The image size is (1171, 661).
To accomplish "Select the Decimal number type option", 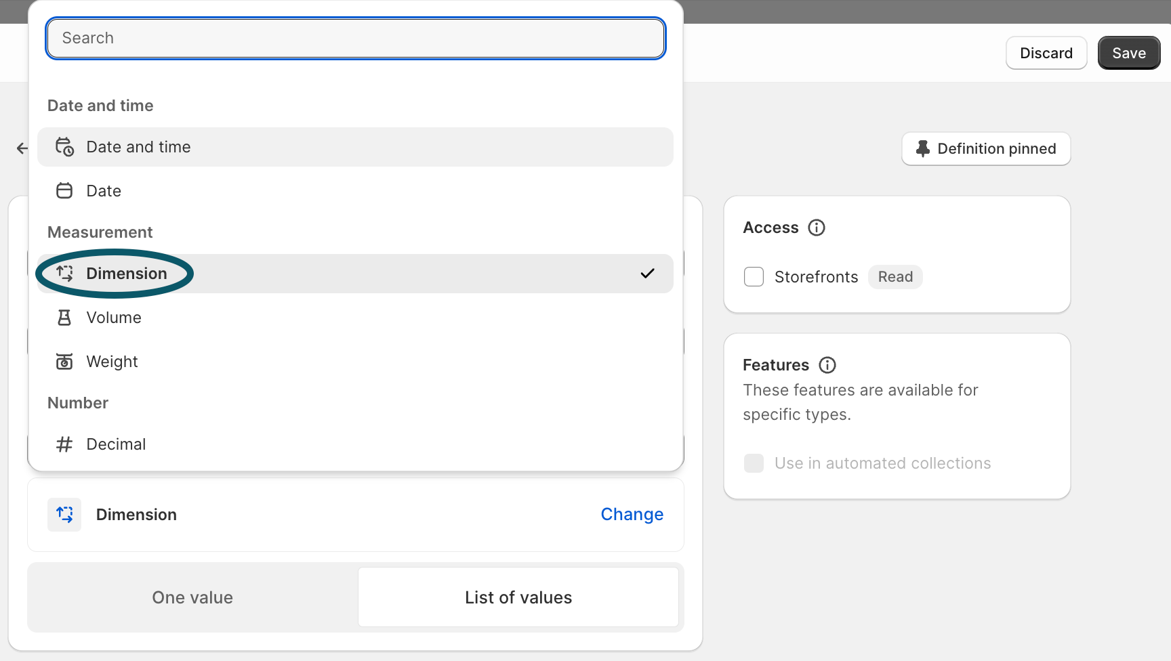I will click(x=116, y=444).
